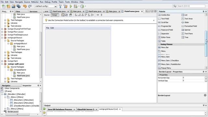The height and width of the screenshot is (117, 208).
Task: Toggle vertical resizability of component
Action: 101,15
